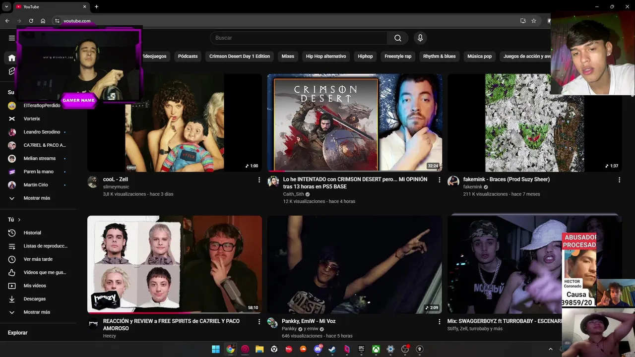Open the YouTube hamburger guide menu
The width and height of the screenshot is (635, 357).
pyautogui.click(x=12, y=38)
